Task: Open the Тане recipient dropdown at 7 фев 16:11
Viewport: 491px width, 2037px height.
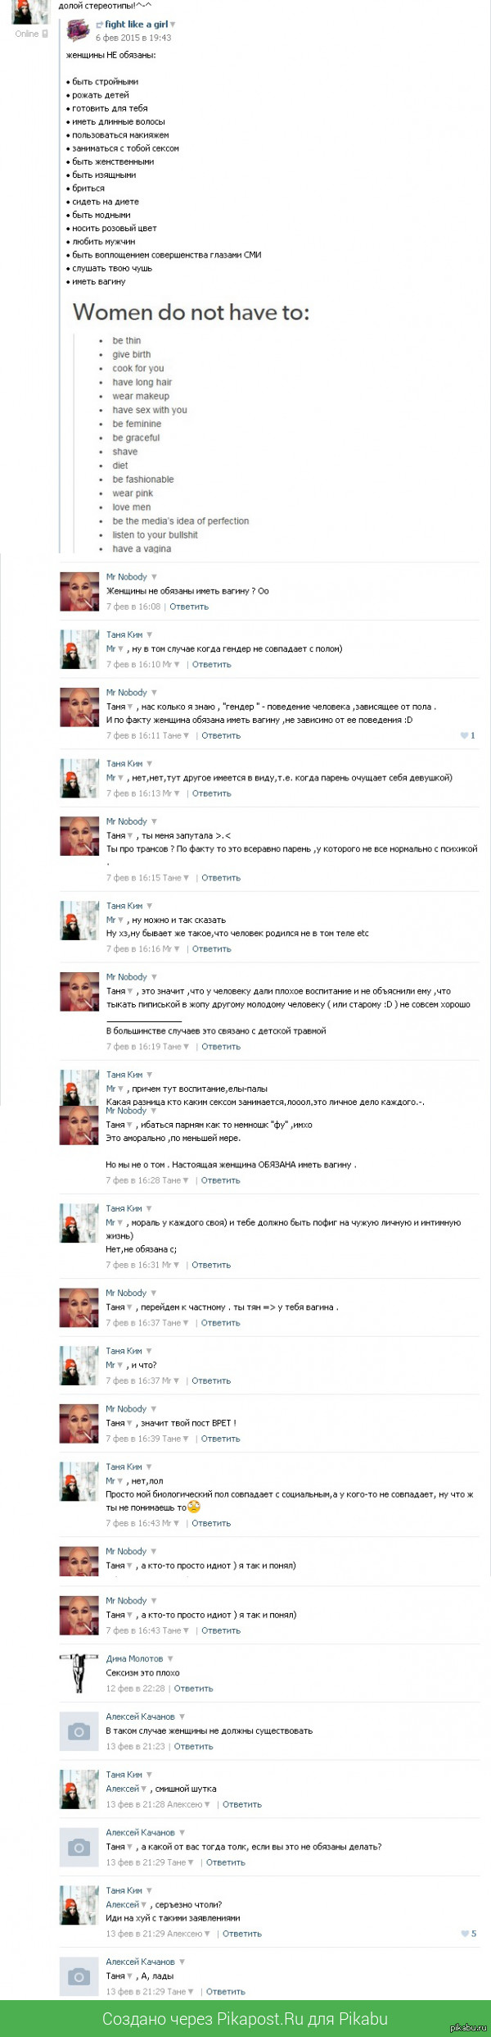Action: tap(186, 735)
